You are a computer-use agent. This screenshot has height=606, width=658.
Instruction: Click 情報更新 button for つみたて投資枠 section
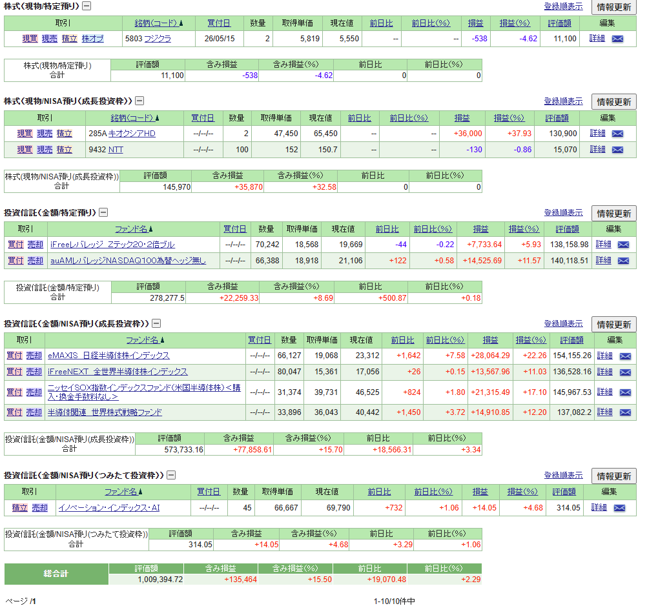click(614, 476)
